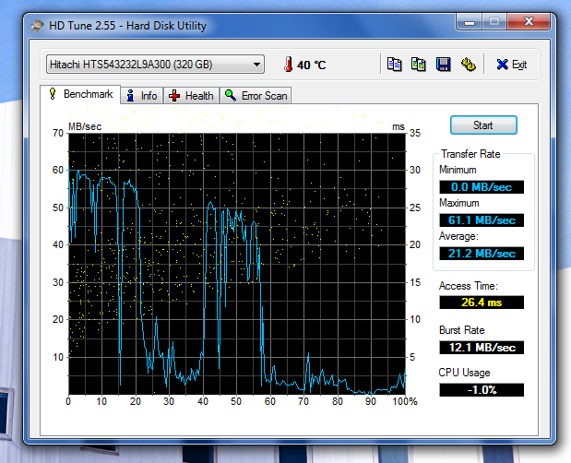Open the Hitachi drive selection dropdown
Image resolution: width=571 pixels, height=463 pixels.
point(155,64)
